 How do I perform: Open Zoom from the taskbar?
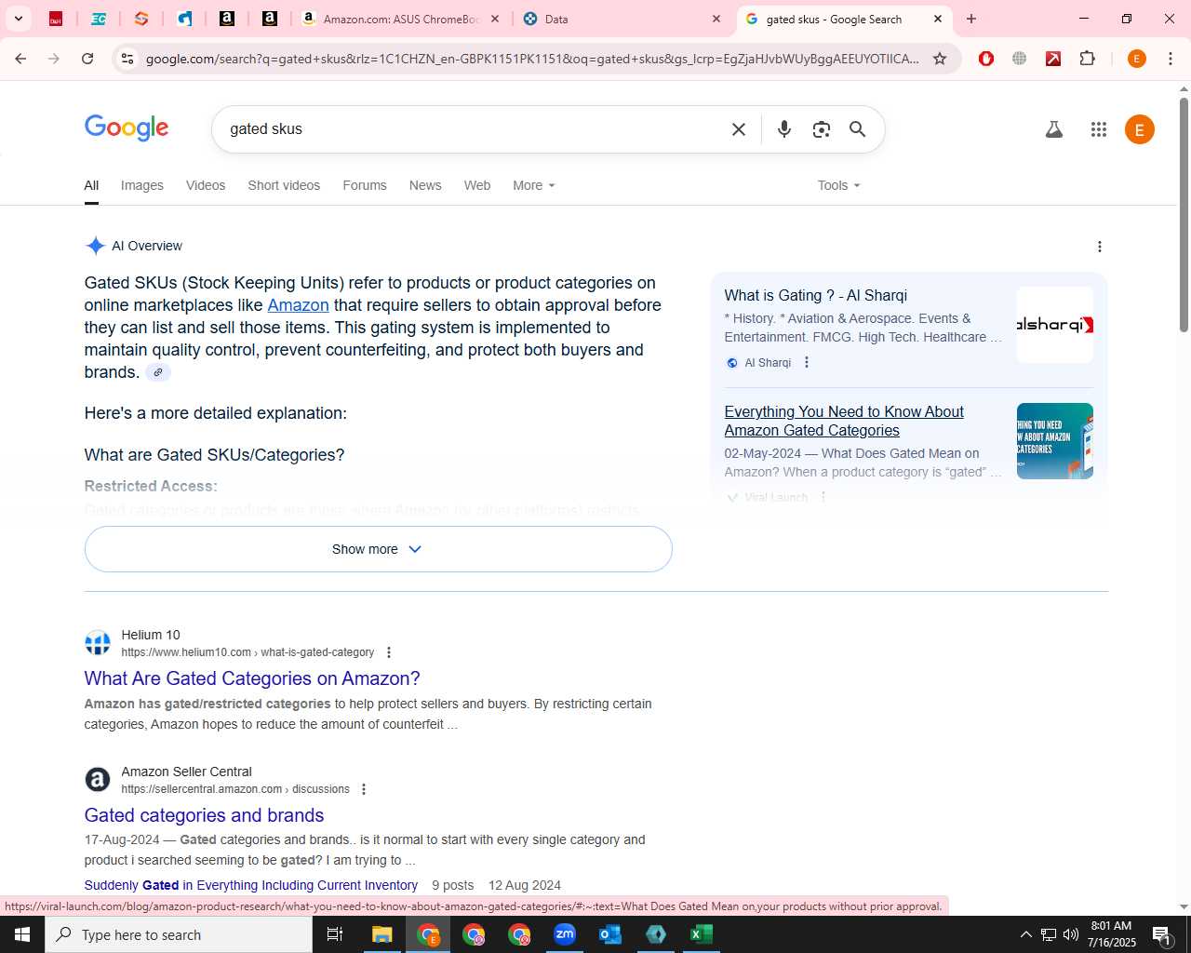[565, 934]
